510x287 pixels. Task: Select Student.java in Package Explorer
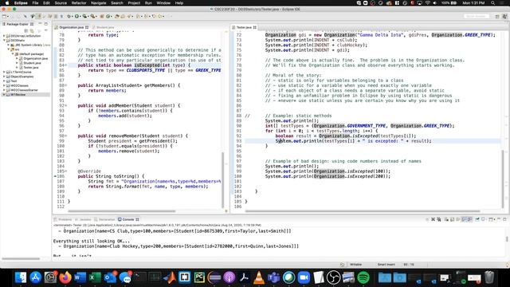click(x=32, y=63)
